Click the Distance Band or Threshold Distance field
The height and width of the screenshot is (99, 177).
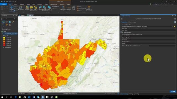(162, 46)
